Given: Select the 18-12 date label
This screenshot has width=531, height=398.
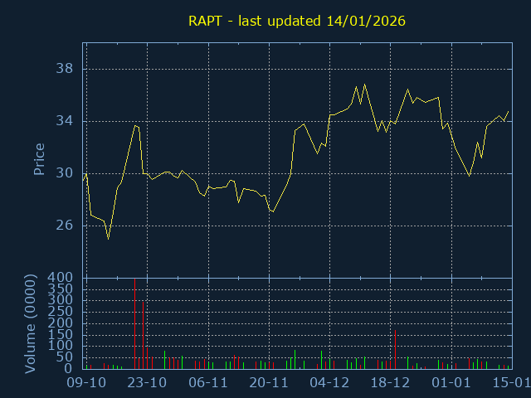Looking at the screenshot, I should tap(390, 382).
